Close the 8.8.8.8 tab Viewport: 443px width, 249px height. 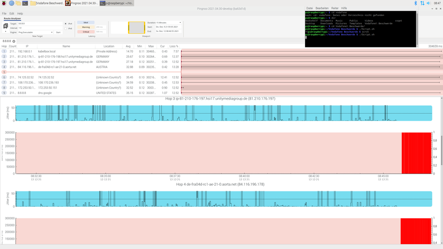tap(14, 41)
